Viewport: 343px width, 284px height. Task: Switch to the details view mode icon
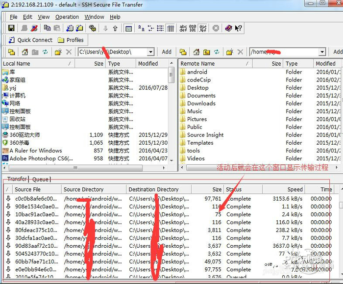click(170, 28)
